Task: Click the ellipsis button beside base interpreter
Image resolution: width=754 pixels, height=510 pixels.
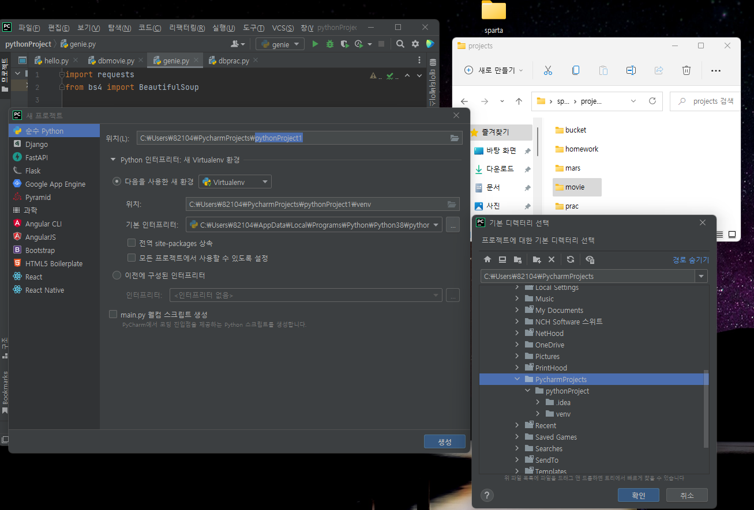Action: [x=453, y=225]
